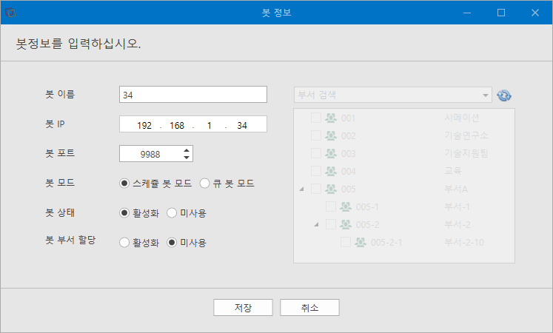
Task: Click the last octet 34 of the 봇 IP
Action: coord(242,126)
